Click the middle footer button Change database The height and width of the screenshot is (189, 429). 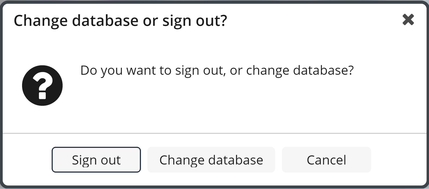tap(211, 160)
